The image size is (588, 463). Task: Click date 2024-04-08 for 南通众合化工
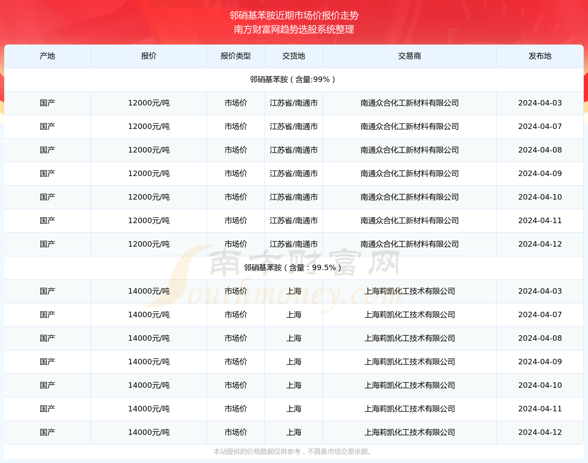point(540,150)
